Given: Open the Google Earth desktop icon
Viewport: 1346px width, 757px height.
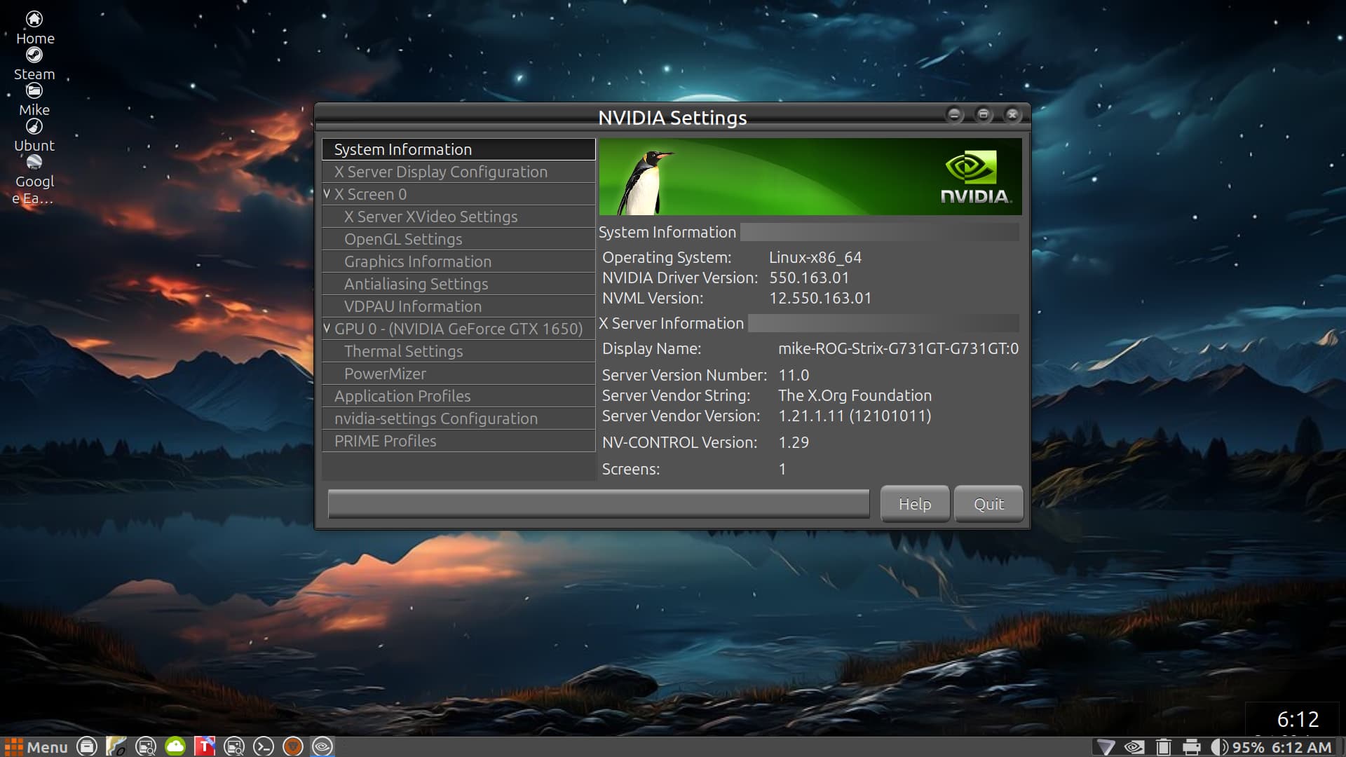Looking at the screenshot, I should (x=34, y=163).
